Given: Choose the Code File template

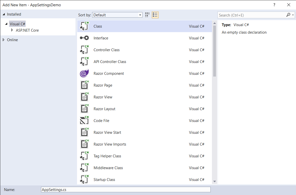Looking at the screenshot, I should [101, 120].
